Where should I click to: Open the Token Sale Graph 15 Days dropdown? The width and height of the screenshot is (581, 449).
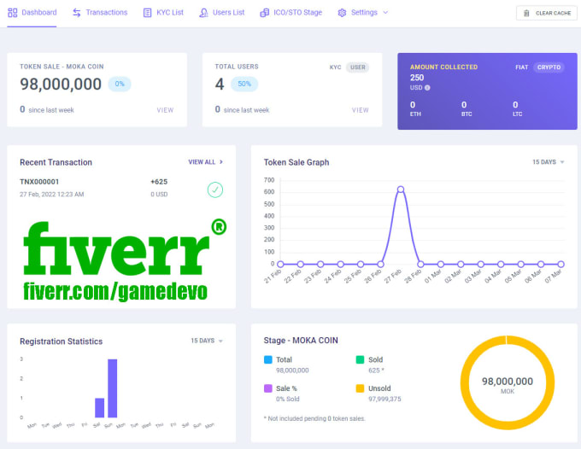(x=548, y=162)
